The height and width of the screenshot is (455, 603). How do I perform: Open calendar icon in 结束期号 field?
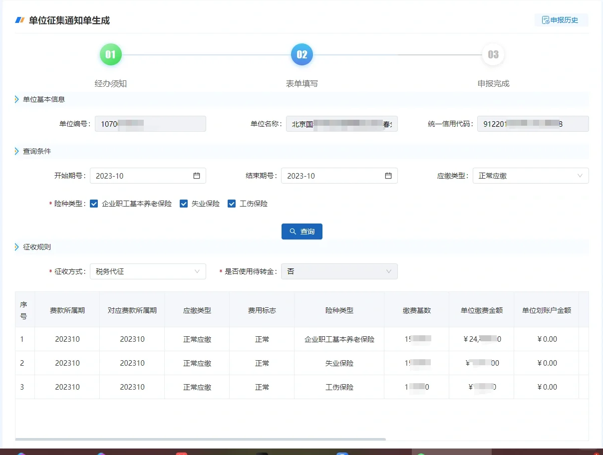(x=388, y=176)
